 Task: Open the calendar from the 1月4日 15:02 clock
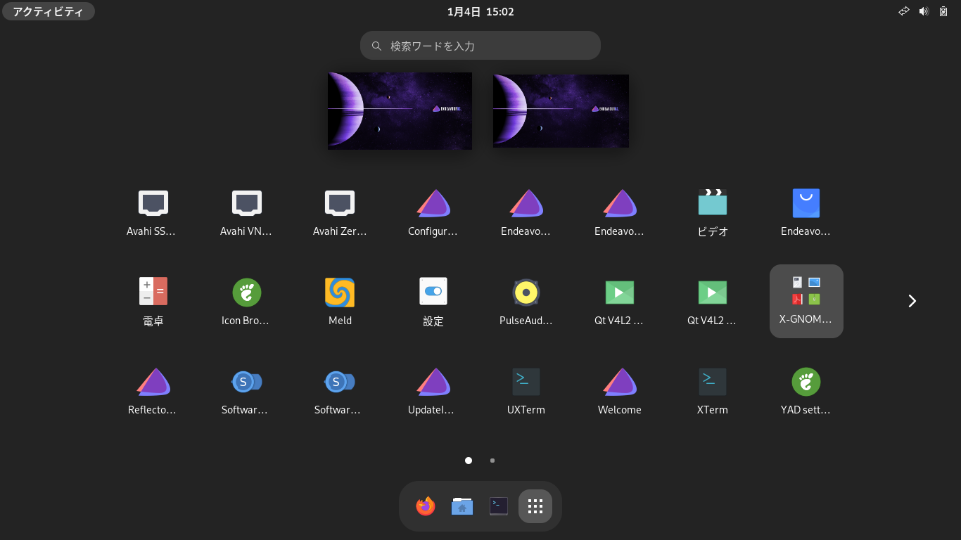click(x=480, y=11)
